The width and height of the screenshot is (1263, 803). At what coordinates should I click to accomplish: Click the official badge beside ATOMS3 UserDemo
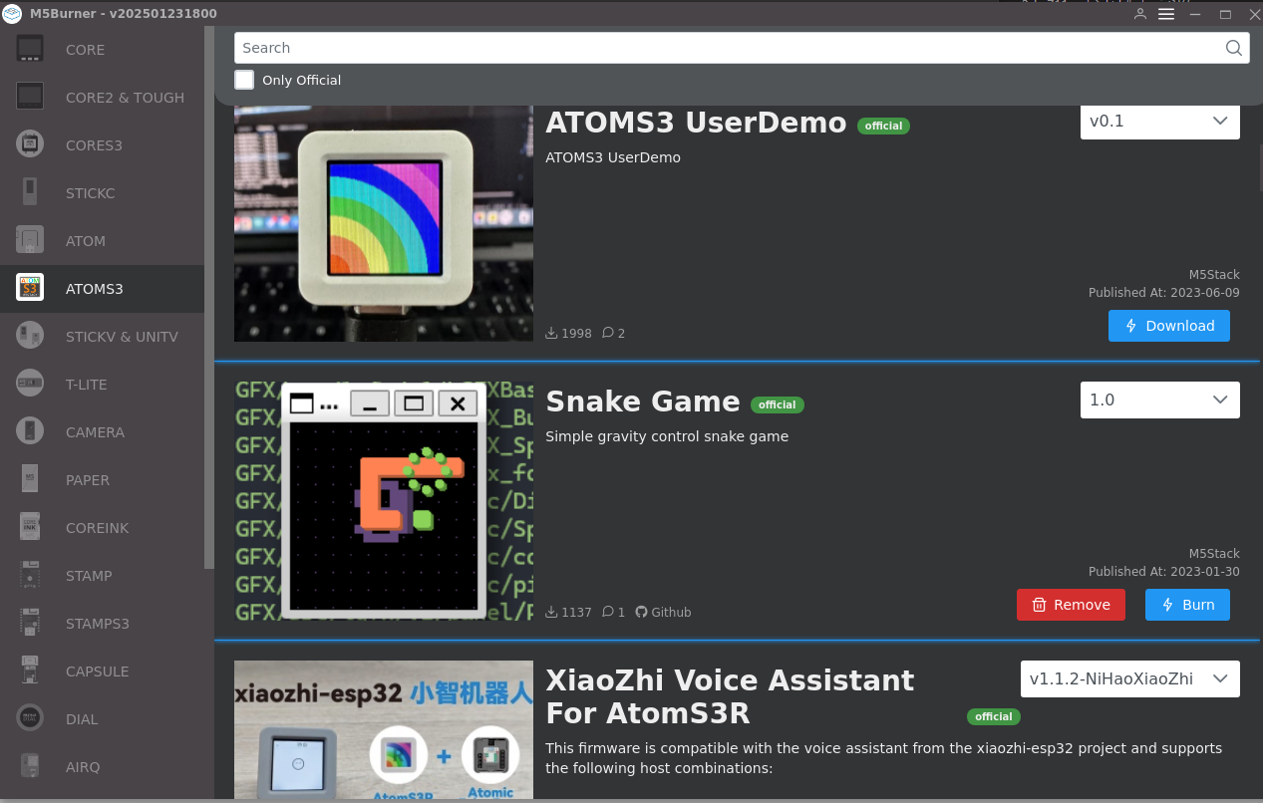[x=883, y=126]
